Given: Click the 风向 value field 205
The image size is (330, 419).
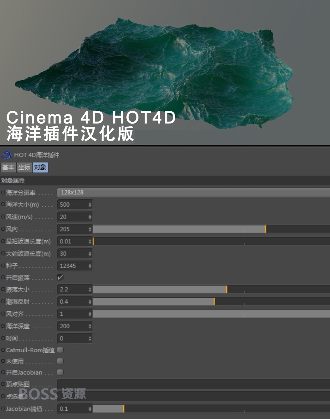Looking at the screenshot, I should click(73, 229).
